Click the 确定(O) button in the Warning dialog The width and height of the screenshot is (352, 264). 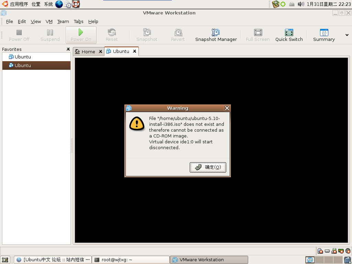[208, 167]
